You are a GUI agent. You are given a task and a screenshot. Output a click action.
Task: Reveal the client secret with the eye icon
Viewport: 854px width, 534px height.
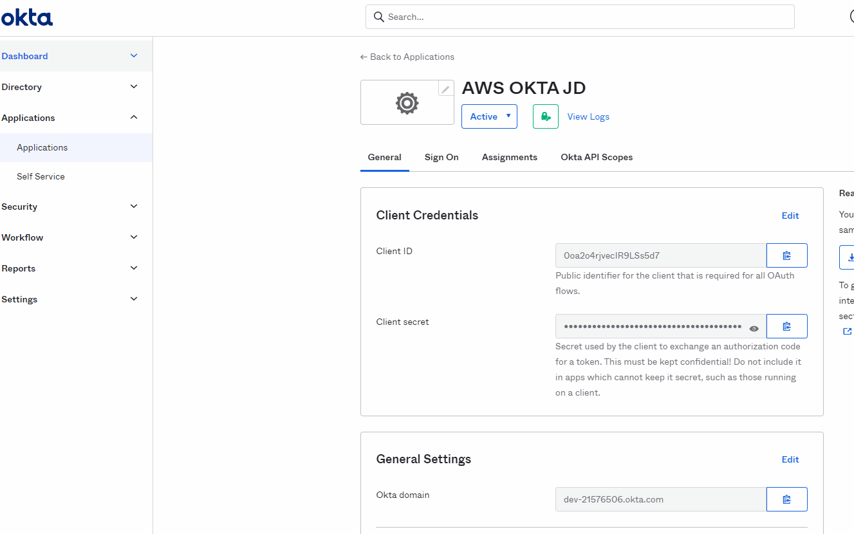click(754, 328)
